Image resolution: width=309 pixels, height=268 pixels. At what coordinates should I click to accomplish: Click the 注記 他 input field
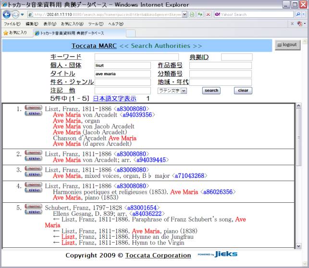coord(123,91)
